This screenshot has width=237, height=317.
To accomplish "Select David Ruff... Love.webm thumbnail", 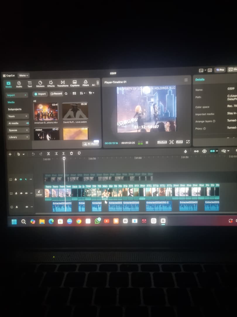I will pos(75,111).
